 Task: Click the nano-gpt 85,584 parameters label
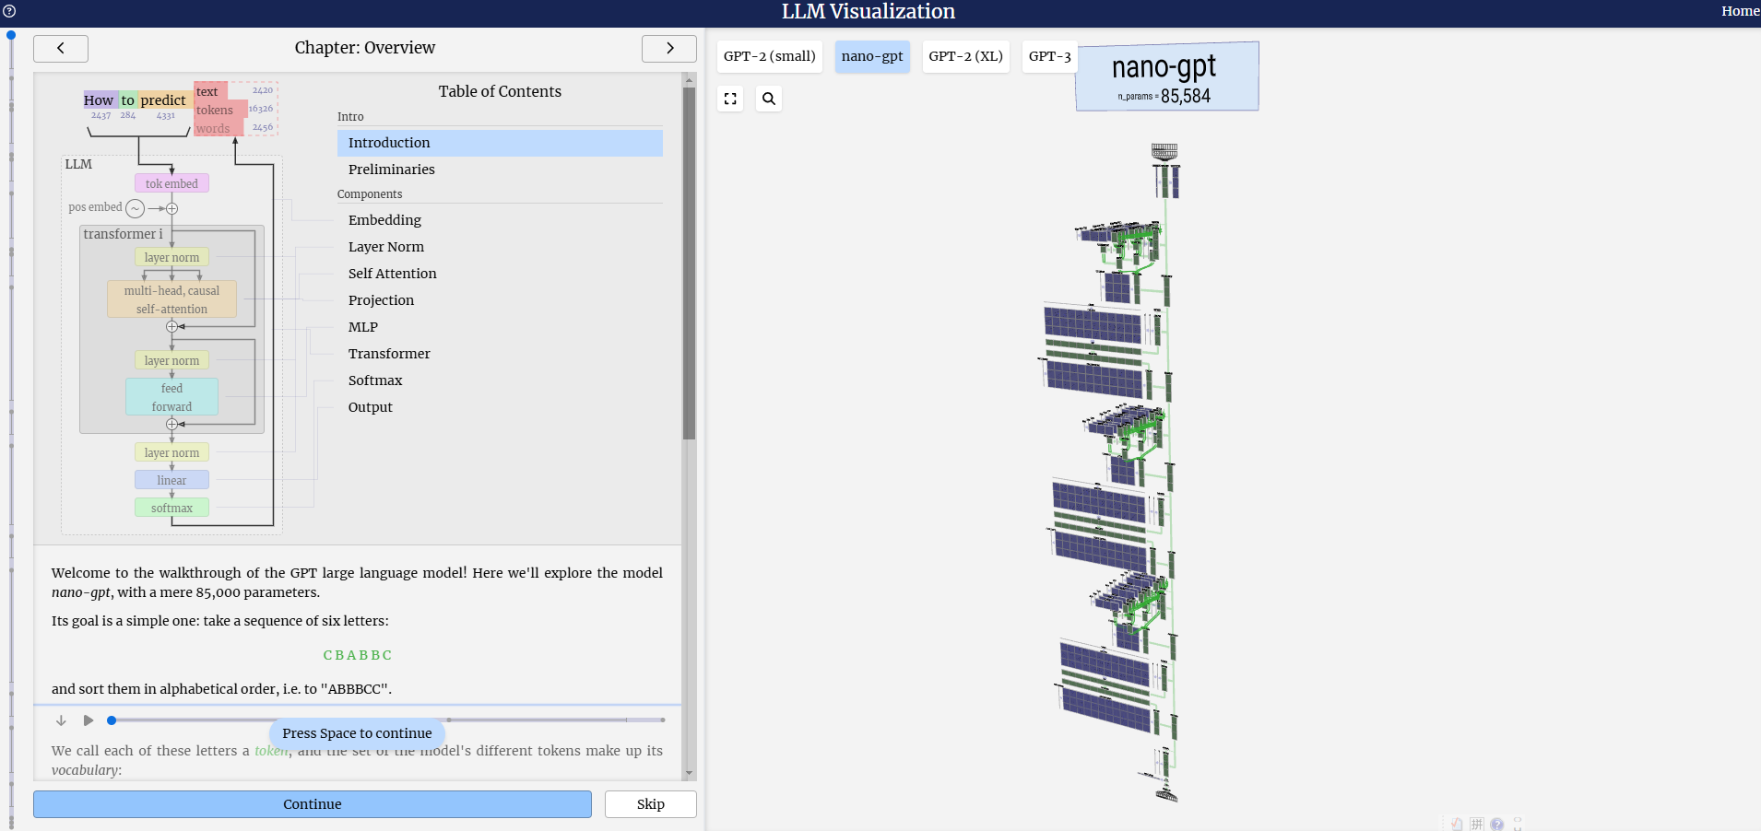click(1167, 76)
